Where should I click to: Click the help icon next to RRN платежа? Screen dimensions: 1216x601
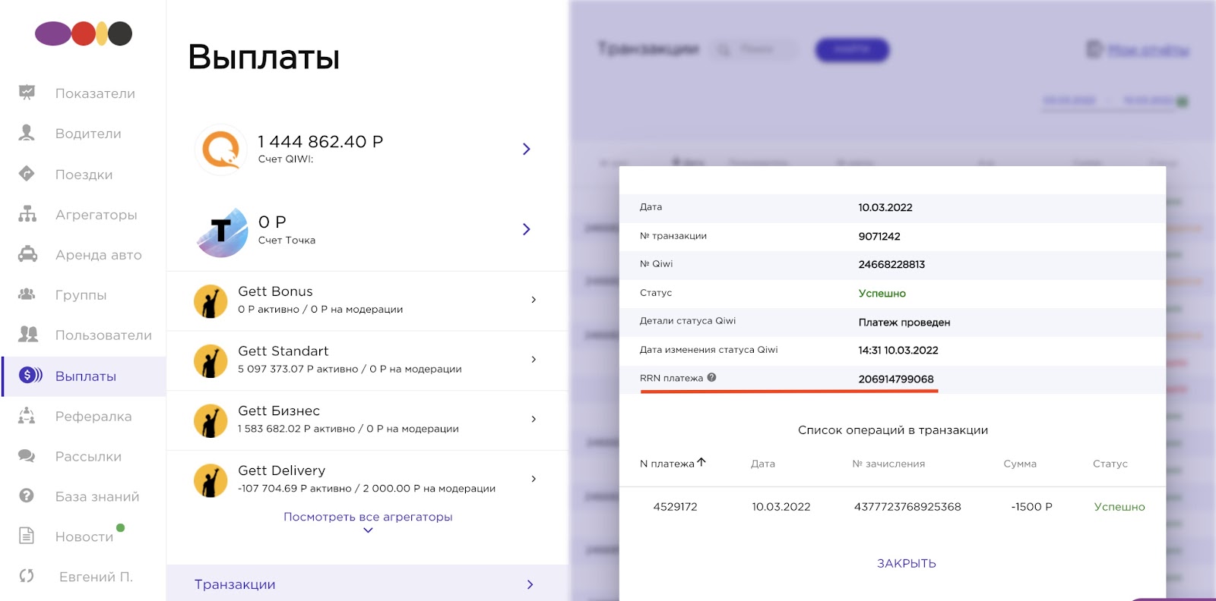coord(711,377)
